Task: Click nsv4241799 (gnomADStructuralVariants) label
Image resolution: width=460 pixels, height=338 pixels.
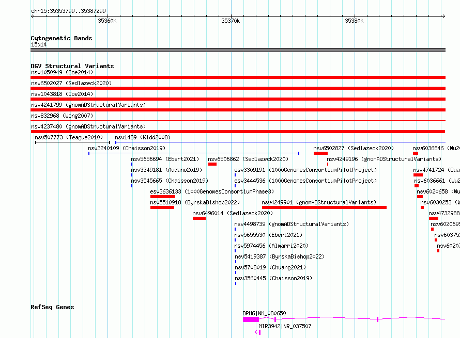Action: point(88,105)
